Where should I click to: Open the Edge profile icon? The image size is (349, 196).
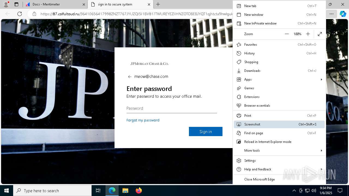[6, 4]
